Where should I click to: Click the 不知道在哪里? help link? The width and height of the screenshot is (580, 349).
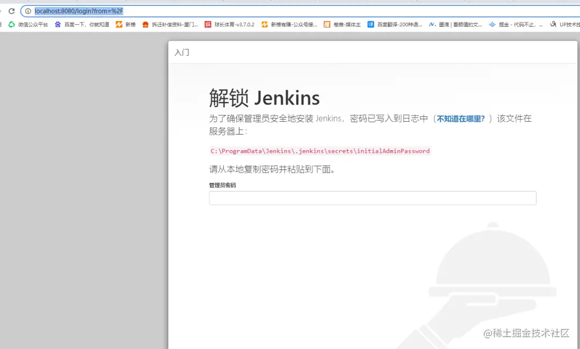[461, 118]
